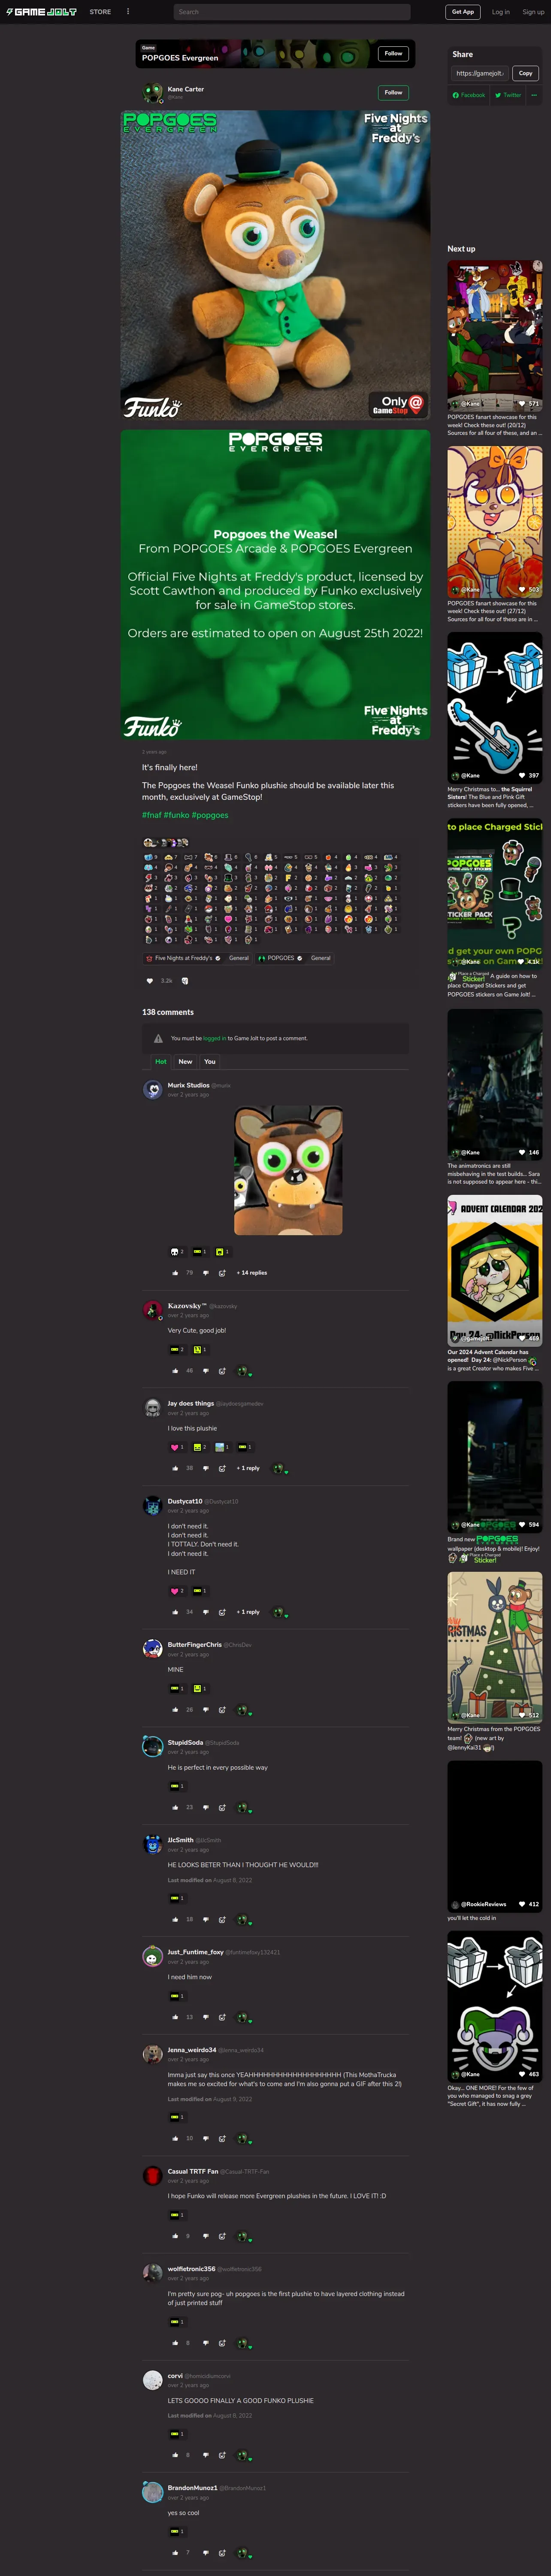Select the share URL text field

tap(480, 73)
